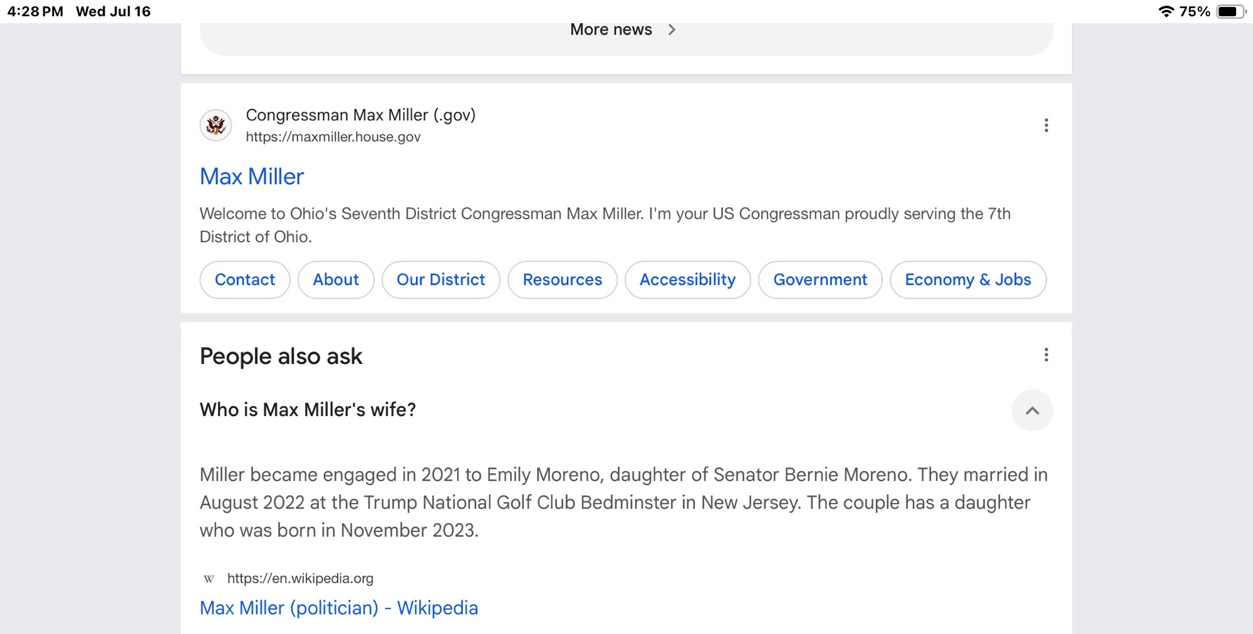Click the house.gov seal favicon
This screenshot has height=634, width=1253.
216,125
